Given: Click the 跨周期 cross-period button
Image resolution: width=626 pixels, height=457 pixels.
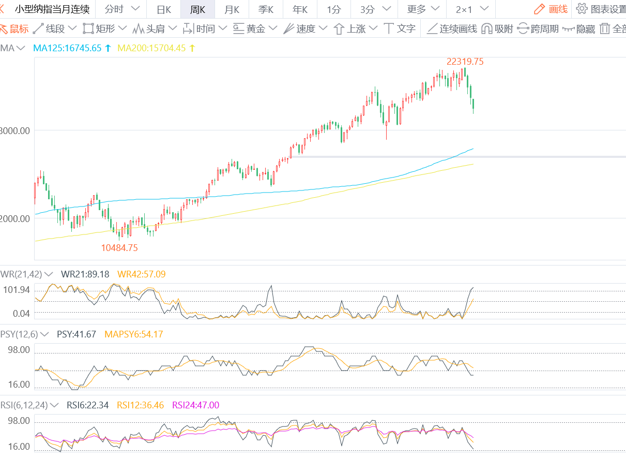Looking at the screenshot, I should 538,29.
